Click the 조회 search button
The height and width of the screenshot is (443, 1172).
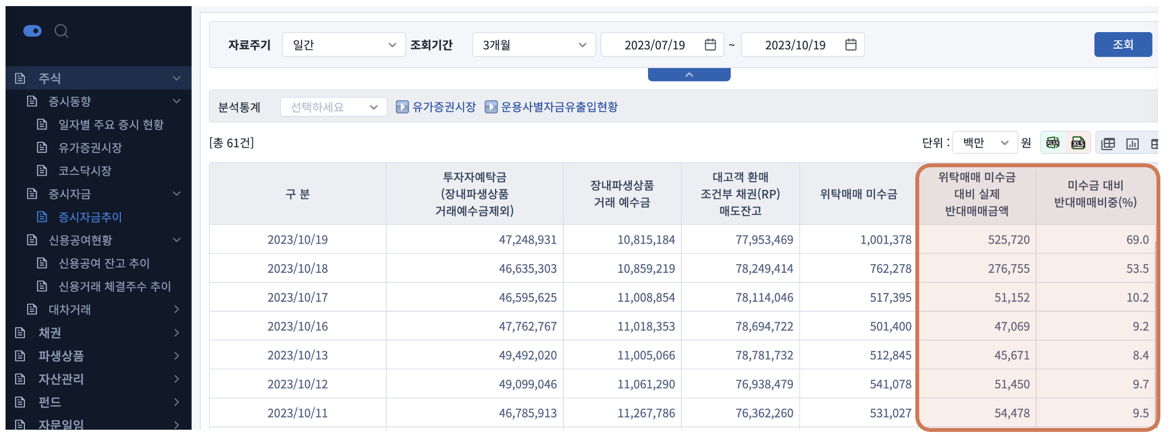pos(1123,44)
